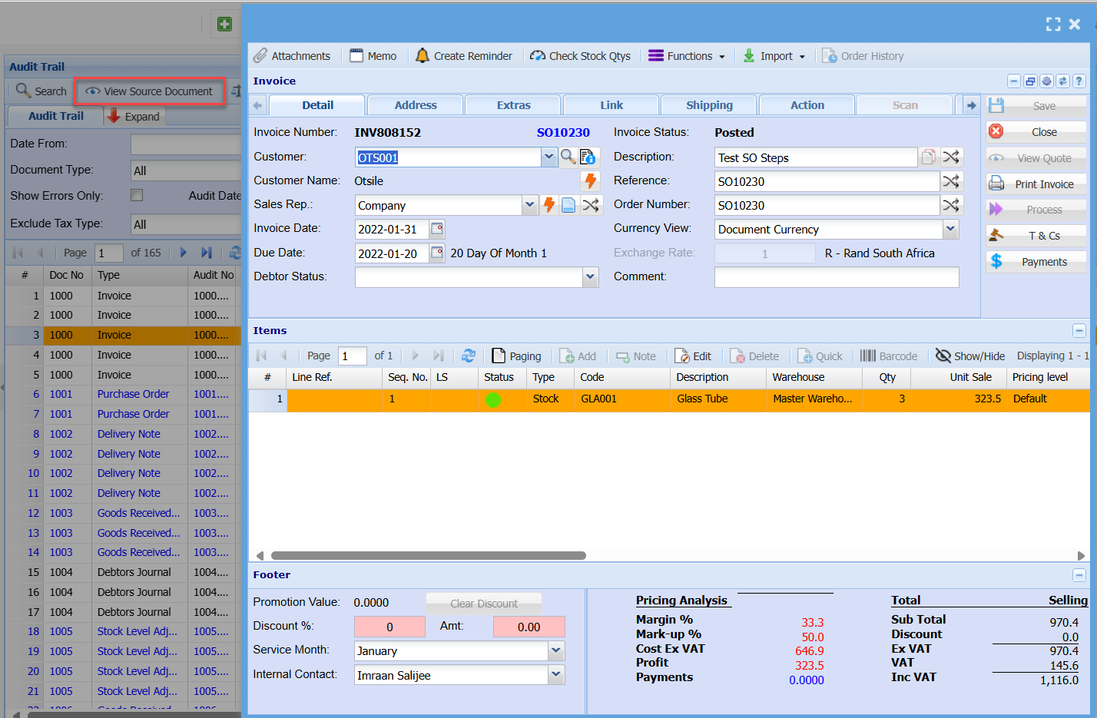
Task: Click into the Comment input field
Action: coord(837,276)
